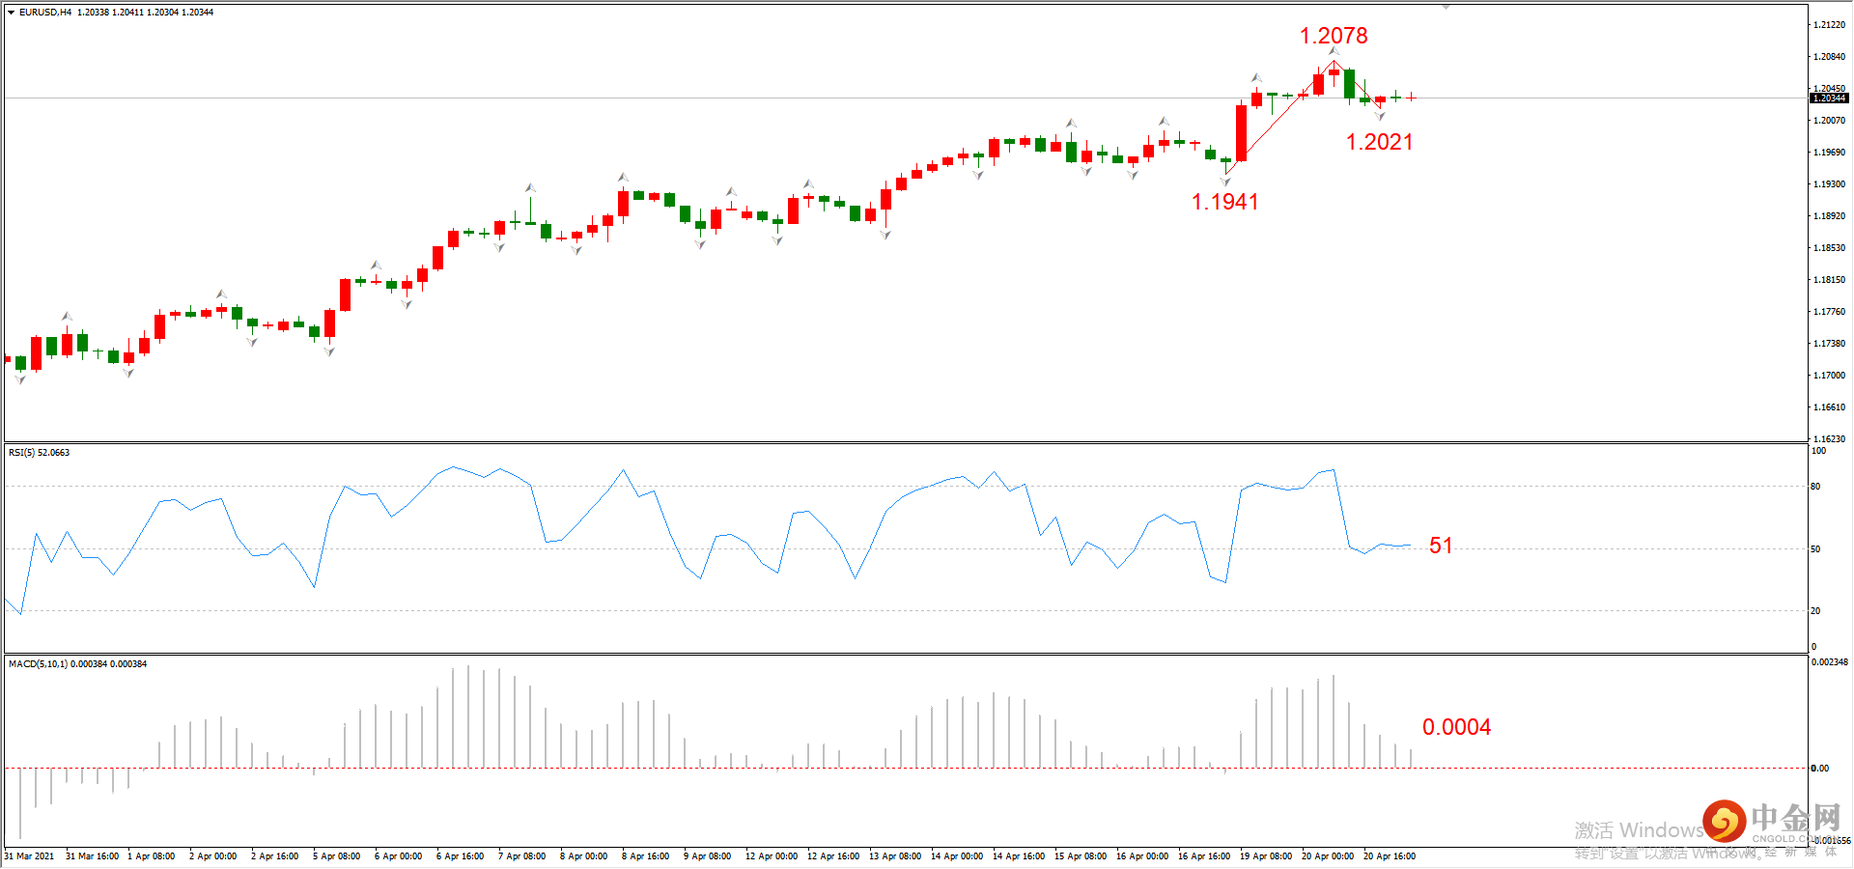Click the 13 Apr 08:00 time label
1854x869 pixels.
[895, 856]
